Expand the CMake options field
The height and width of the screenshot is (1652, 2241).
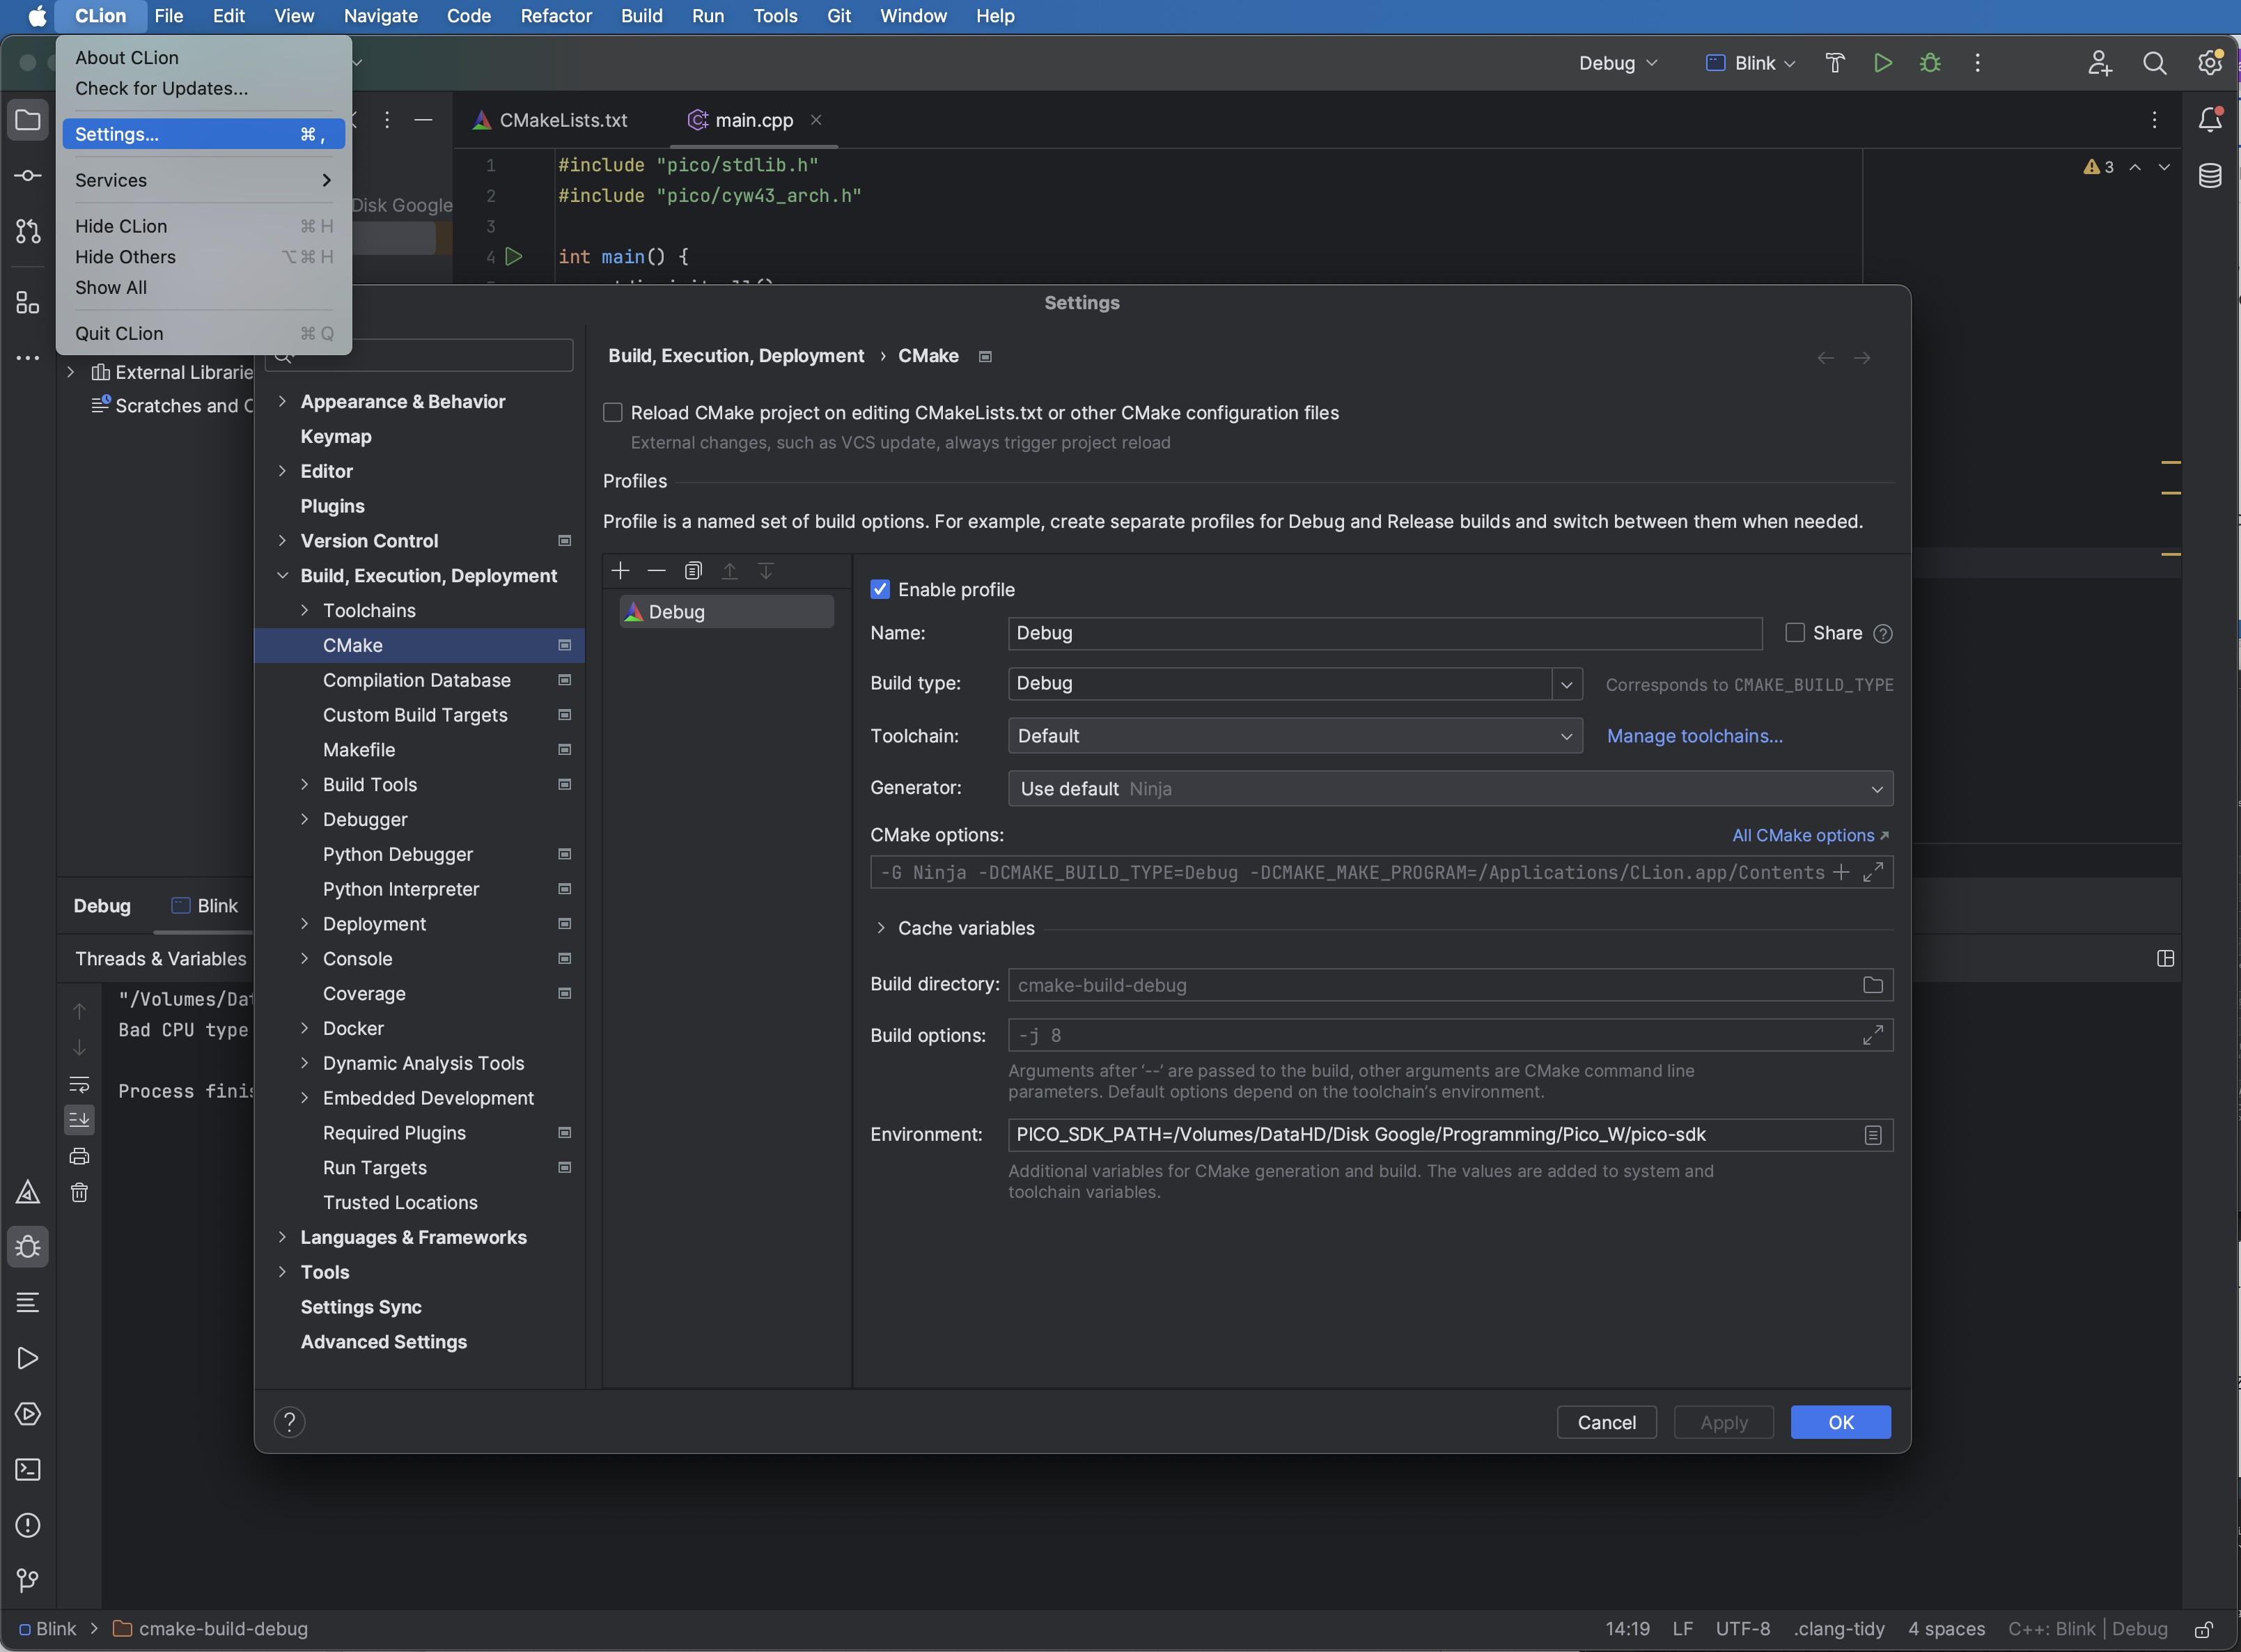(1873, 872)
